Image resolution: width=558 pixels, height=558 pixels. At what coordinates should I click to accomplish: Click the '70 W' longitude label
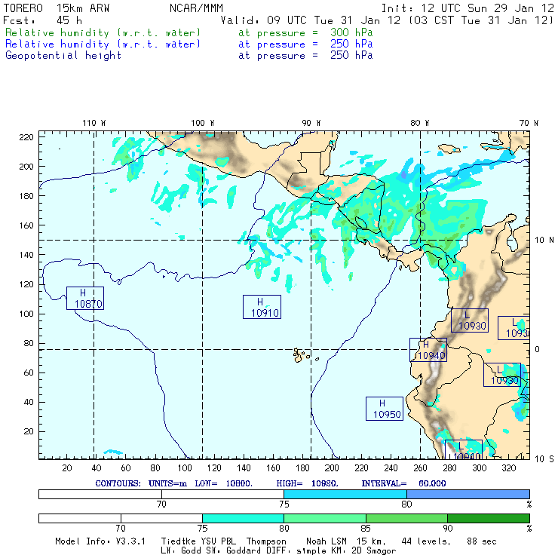pyautogui.click(x=529, y=123)
